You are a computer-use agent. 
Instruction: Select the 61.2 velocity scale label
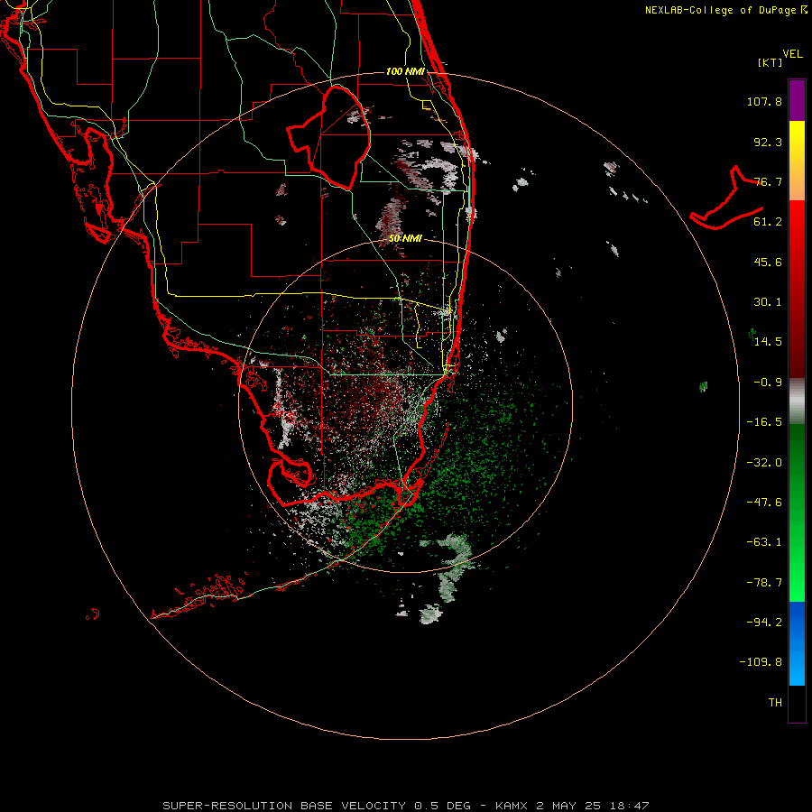(768, 222)
